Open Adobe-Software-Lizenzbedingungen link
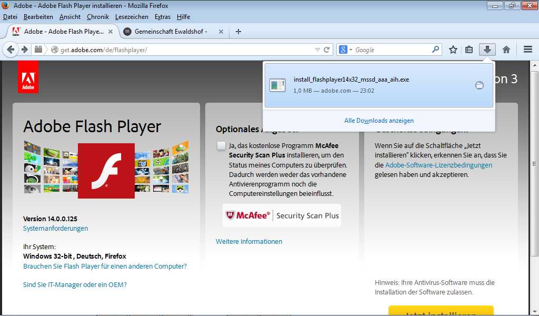 438,165
